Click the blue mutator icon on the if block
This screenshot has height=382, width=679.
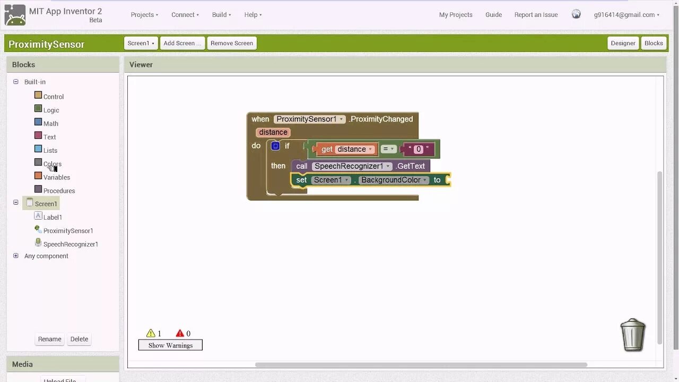click(275, 146)
